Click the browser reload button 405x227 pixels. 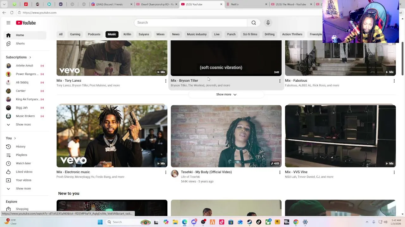point(12,13)
